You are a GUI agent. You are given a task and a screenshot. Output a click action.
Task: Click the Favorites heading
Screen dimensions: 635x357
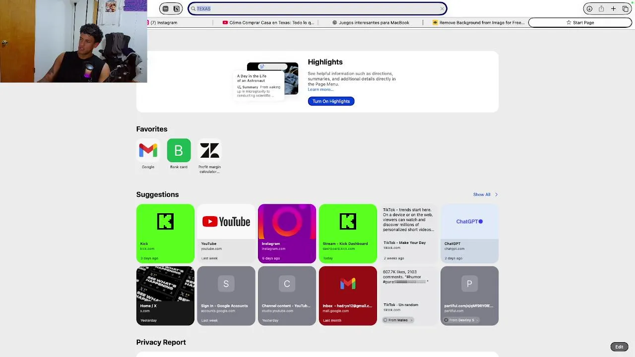click(152, 129)
